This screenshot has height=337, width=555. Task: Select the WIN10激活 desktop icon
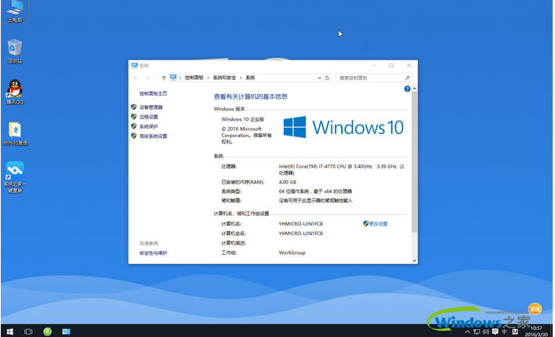point(15,131)
